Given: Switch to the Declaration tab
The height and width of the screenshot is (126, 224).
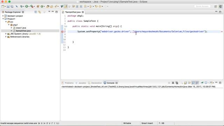Looking at the screenshot, I should (x=95, y=83).
